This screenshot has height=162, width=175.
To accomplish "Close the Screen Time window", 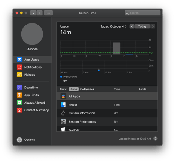I will (17, 13).
